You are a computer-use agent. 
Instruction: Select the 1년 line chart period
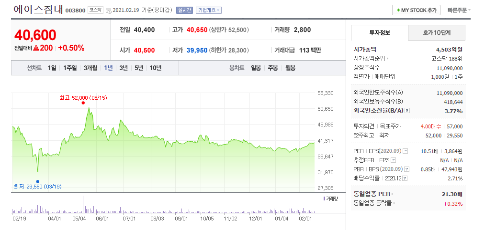(x=108, y=68)
